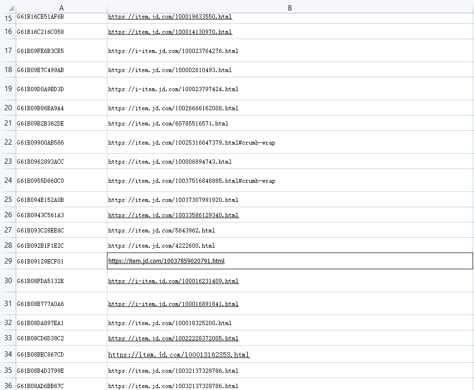The width and height of the screenshot is (474, 390).
Task: Select cell G61B08E777A0A6
Action: point(62,304)
